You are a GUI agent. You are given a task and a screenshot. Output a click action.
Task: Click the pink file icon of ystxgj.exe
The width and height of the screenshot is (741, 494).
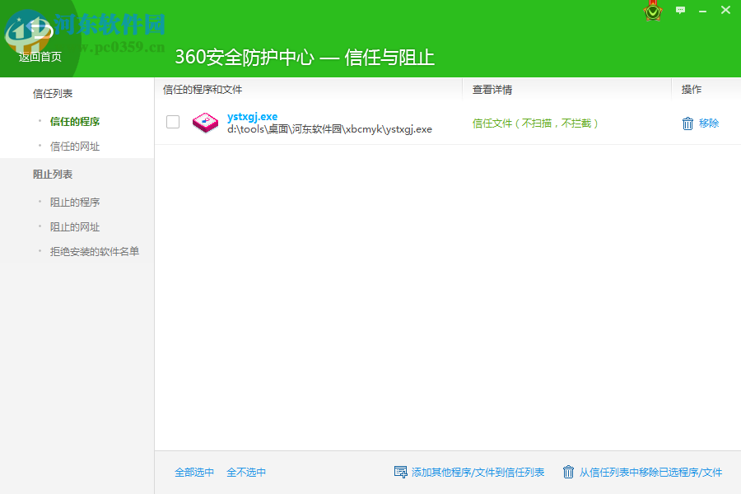tap(206, 123)
